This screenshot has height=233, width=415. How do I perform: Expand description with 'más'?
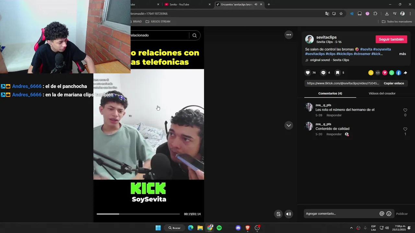[x=402, y=54]
